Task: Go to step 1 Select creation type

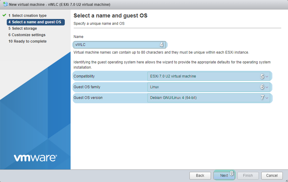Action: point(27,16)
